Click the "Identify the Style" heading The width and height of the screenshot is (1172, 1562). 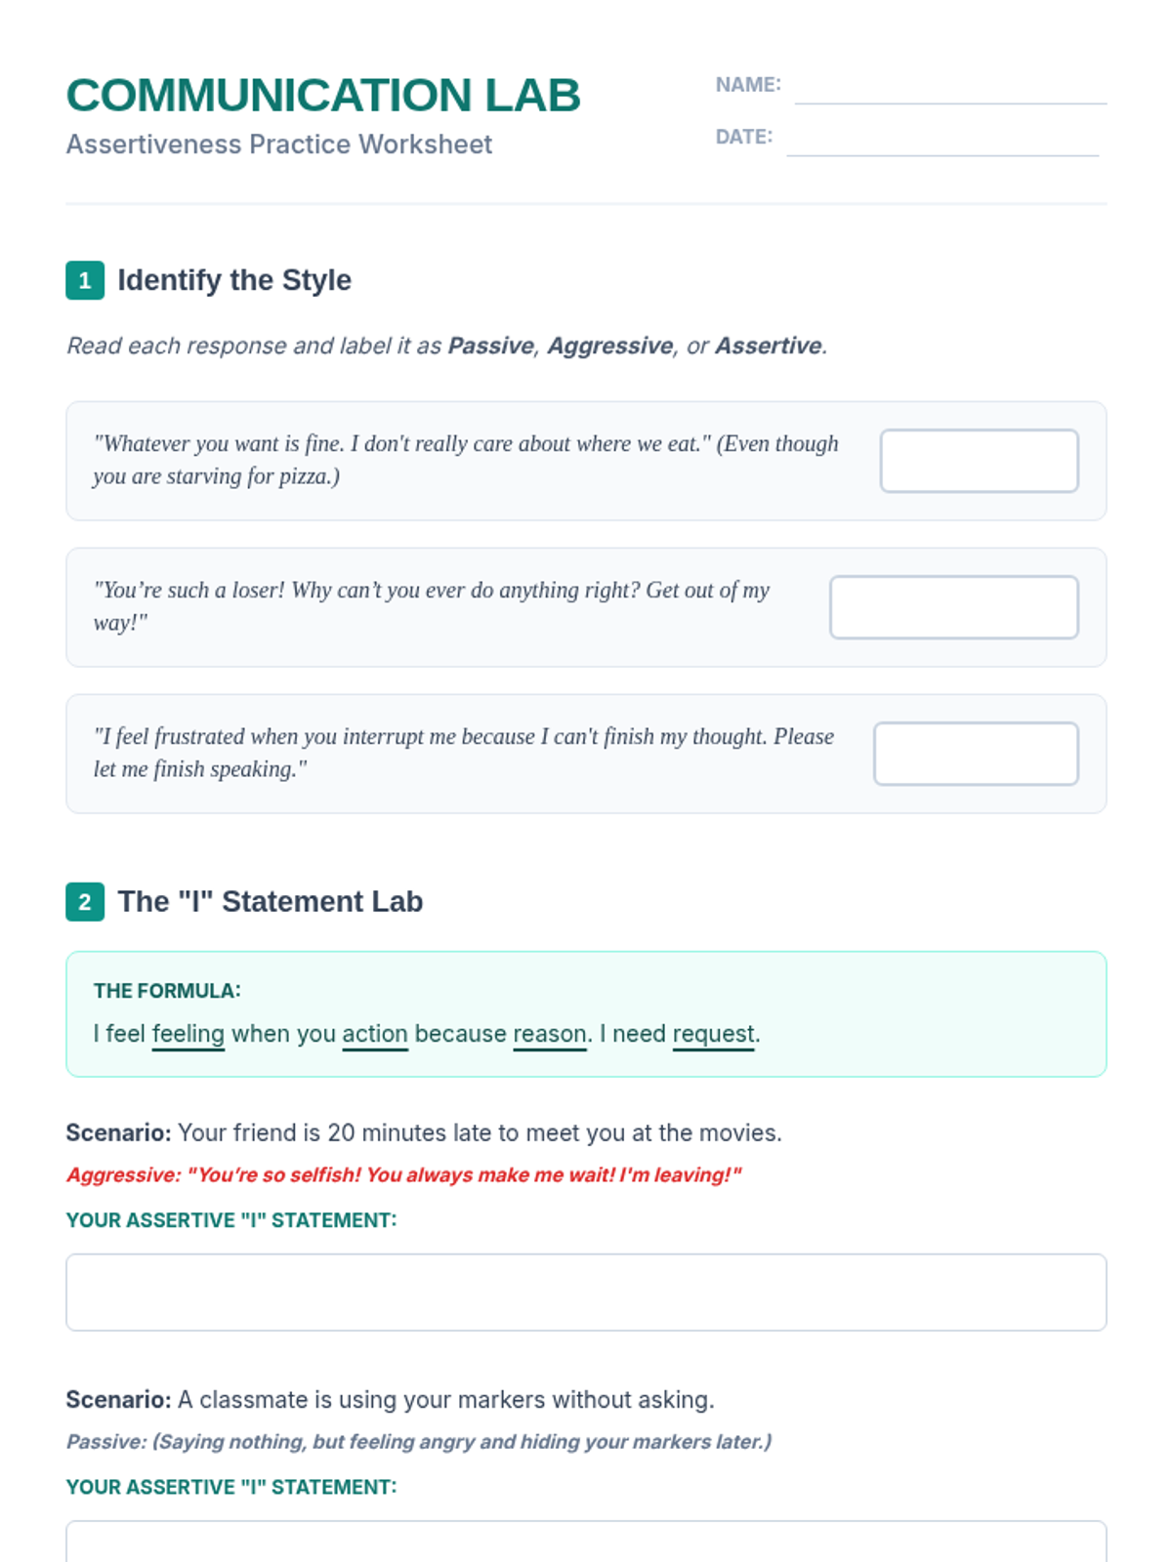tap(234, 280)
